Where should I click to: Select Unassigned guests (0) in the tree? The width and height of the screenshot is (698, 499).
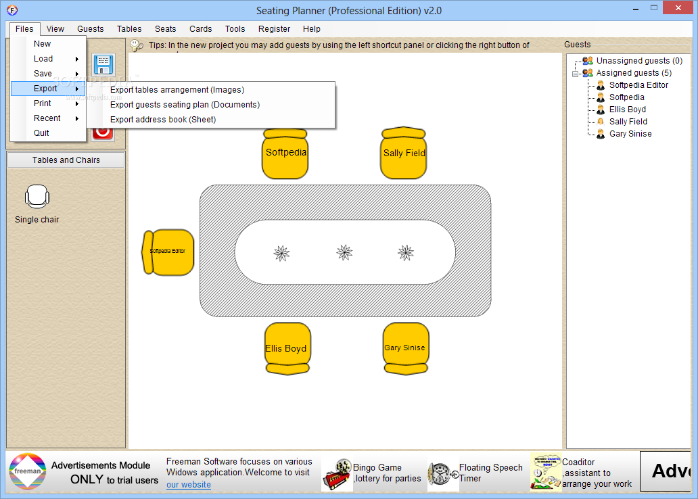coord(639,61)
